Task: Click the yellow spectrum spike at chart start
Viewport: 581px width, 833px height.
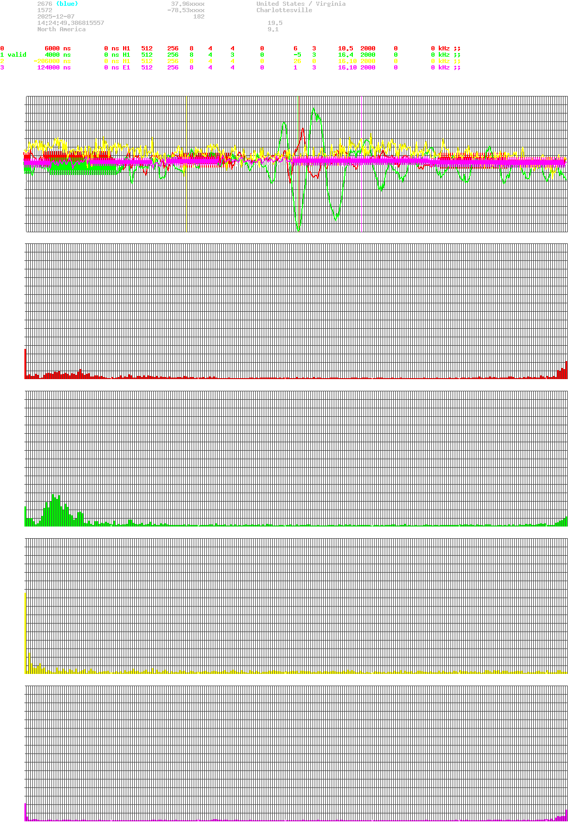Action: pos(25,632)
